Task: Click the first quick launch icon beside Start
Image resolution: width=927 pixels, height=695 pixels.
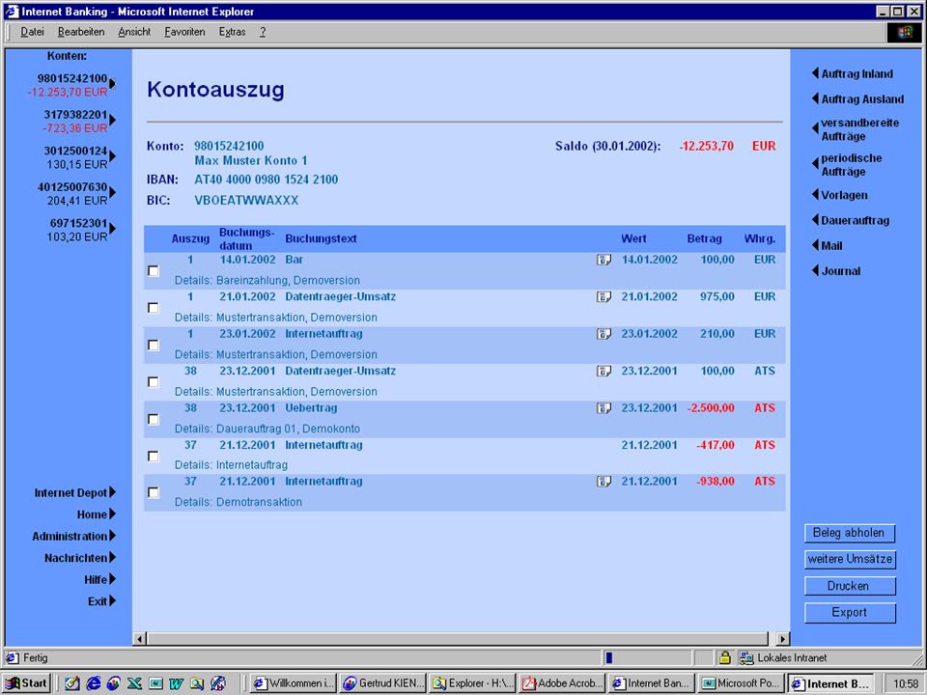Action: tap(72, 683)
